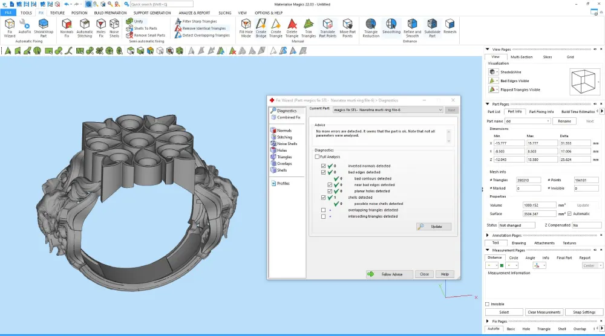Collapse the View Pages panel
This screenshot has width=605, height=336.
pyautogui.click(x=487, y=50)
